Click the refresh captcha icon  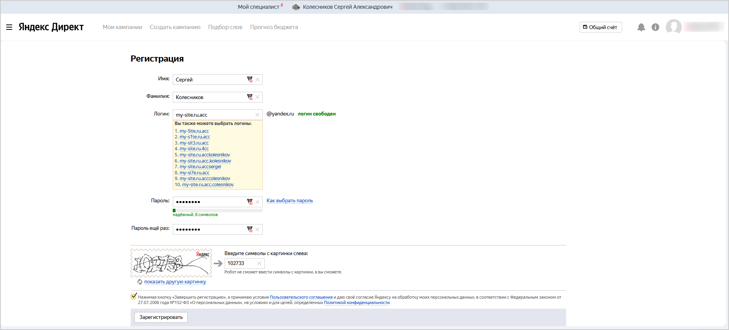(140, 282)
